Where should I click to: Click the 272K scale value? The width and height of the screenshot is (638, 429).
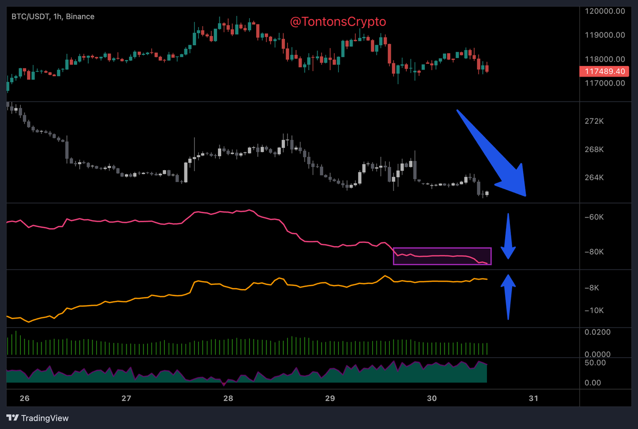point(595,122)
